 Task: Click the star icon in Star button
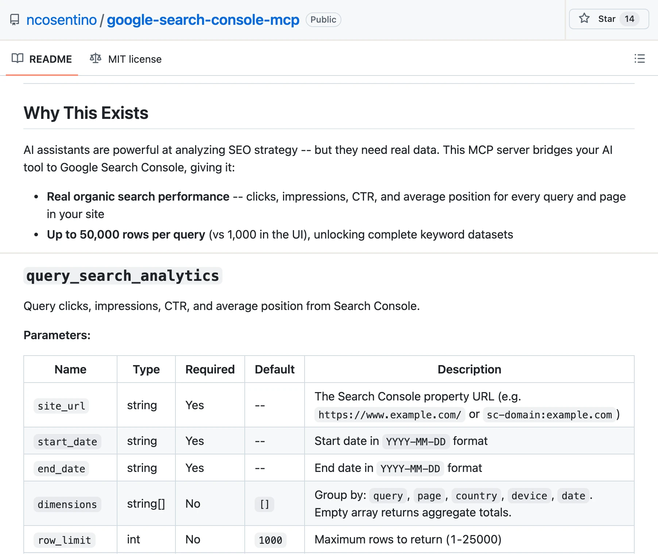point(584,18)
